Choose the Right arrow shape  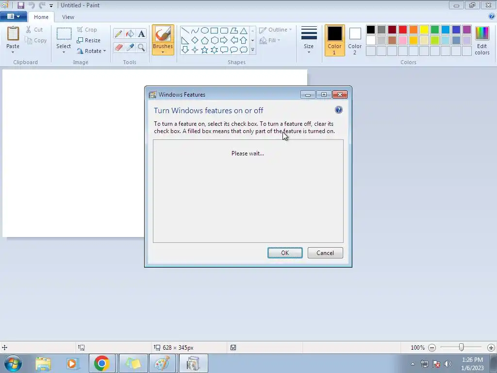click(x=224, y=40)
